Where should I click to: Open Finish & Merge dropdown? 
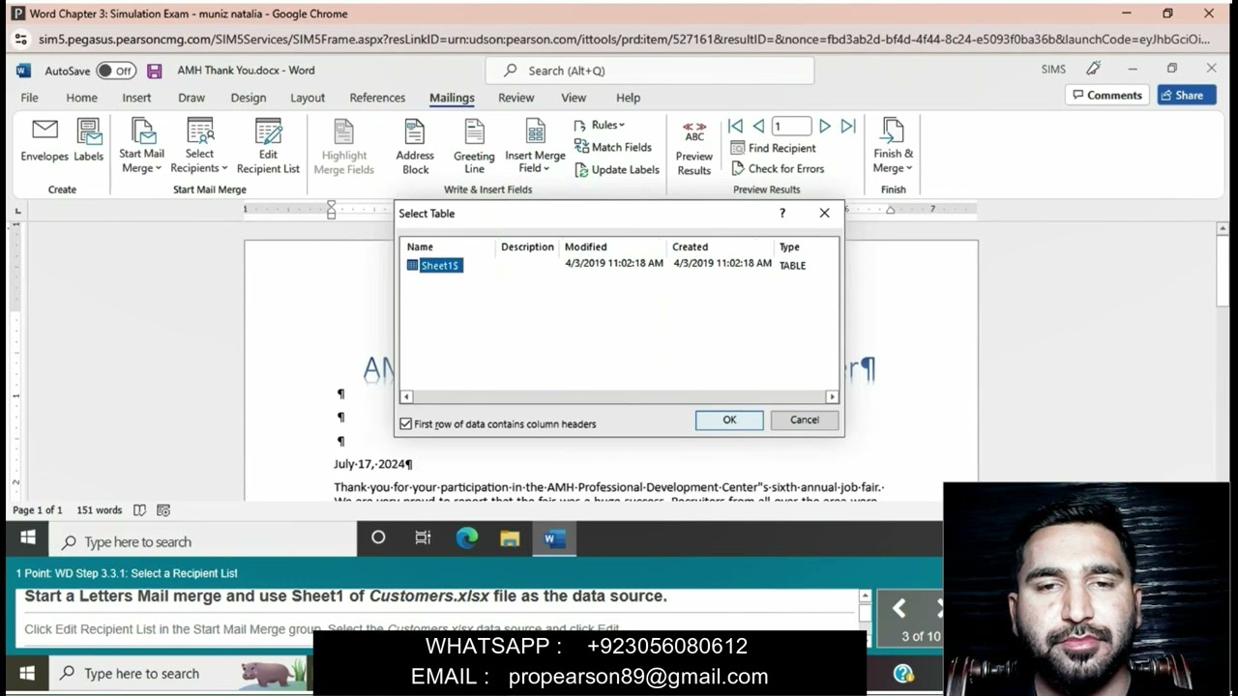coord(893,146)
